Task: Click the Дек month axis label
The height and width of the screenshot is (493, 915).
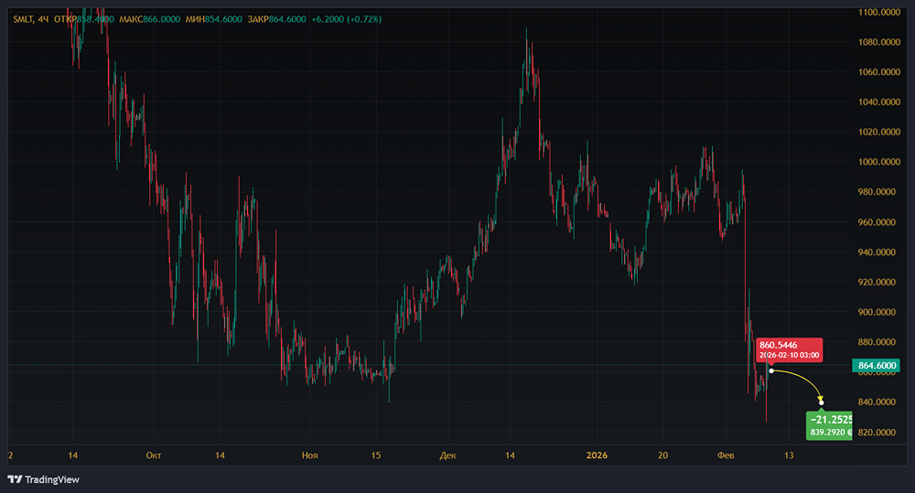Action: [x=447, y=455]
